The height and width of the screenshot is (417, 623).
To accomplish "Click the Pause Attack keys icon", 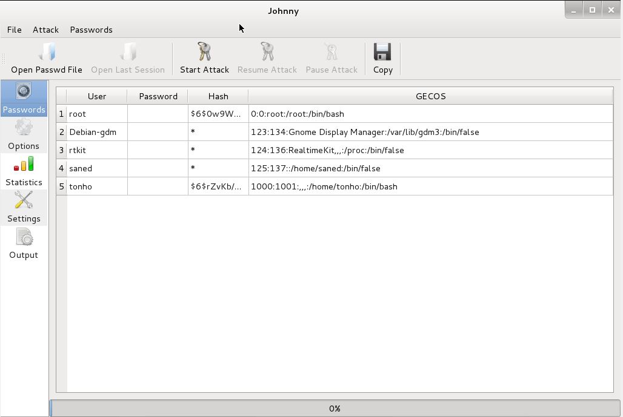I will 331,51.
